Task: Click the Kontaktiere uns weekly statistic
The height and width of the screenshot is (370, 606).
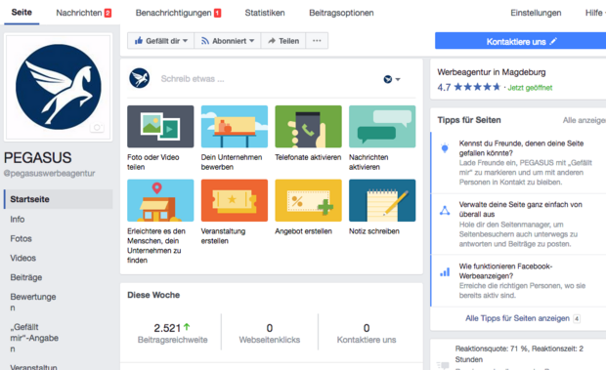Action: point(367,333)
